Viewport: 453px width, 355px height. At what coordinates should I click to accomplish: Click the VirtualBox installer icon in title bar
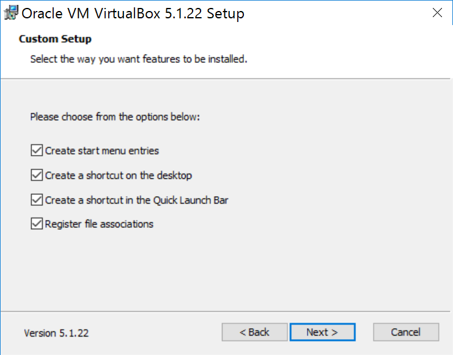coord(11,12)
